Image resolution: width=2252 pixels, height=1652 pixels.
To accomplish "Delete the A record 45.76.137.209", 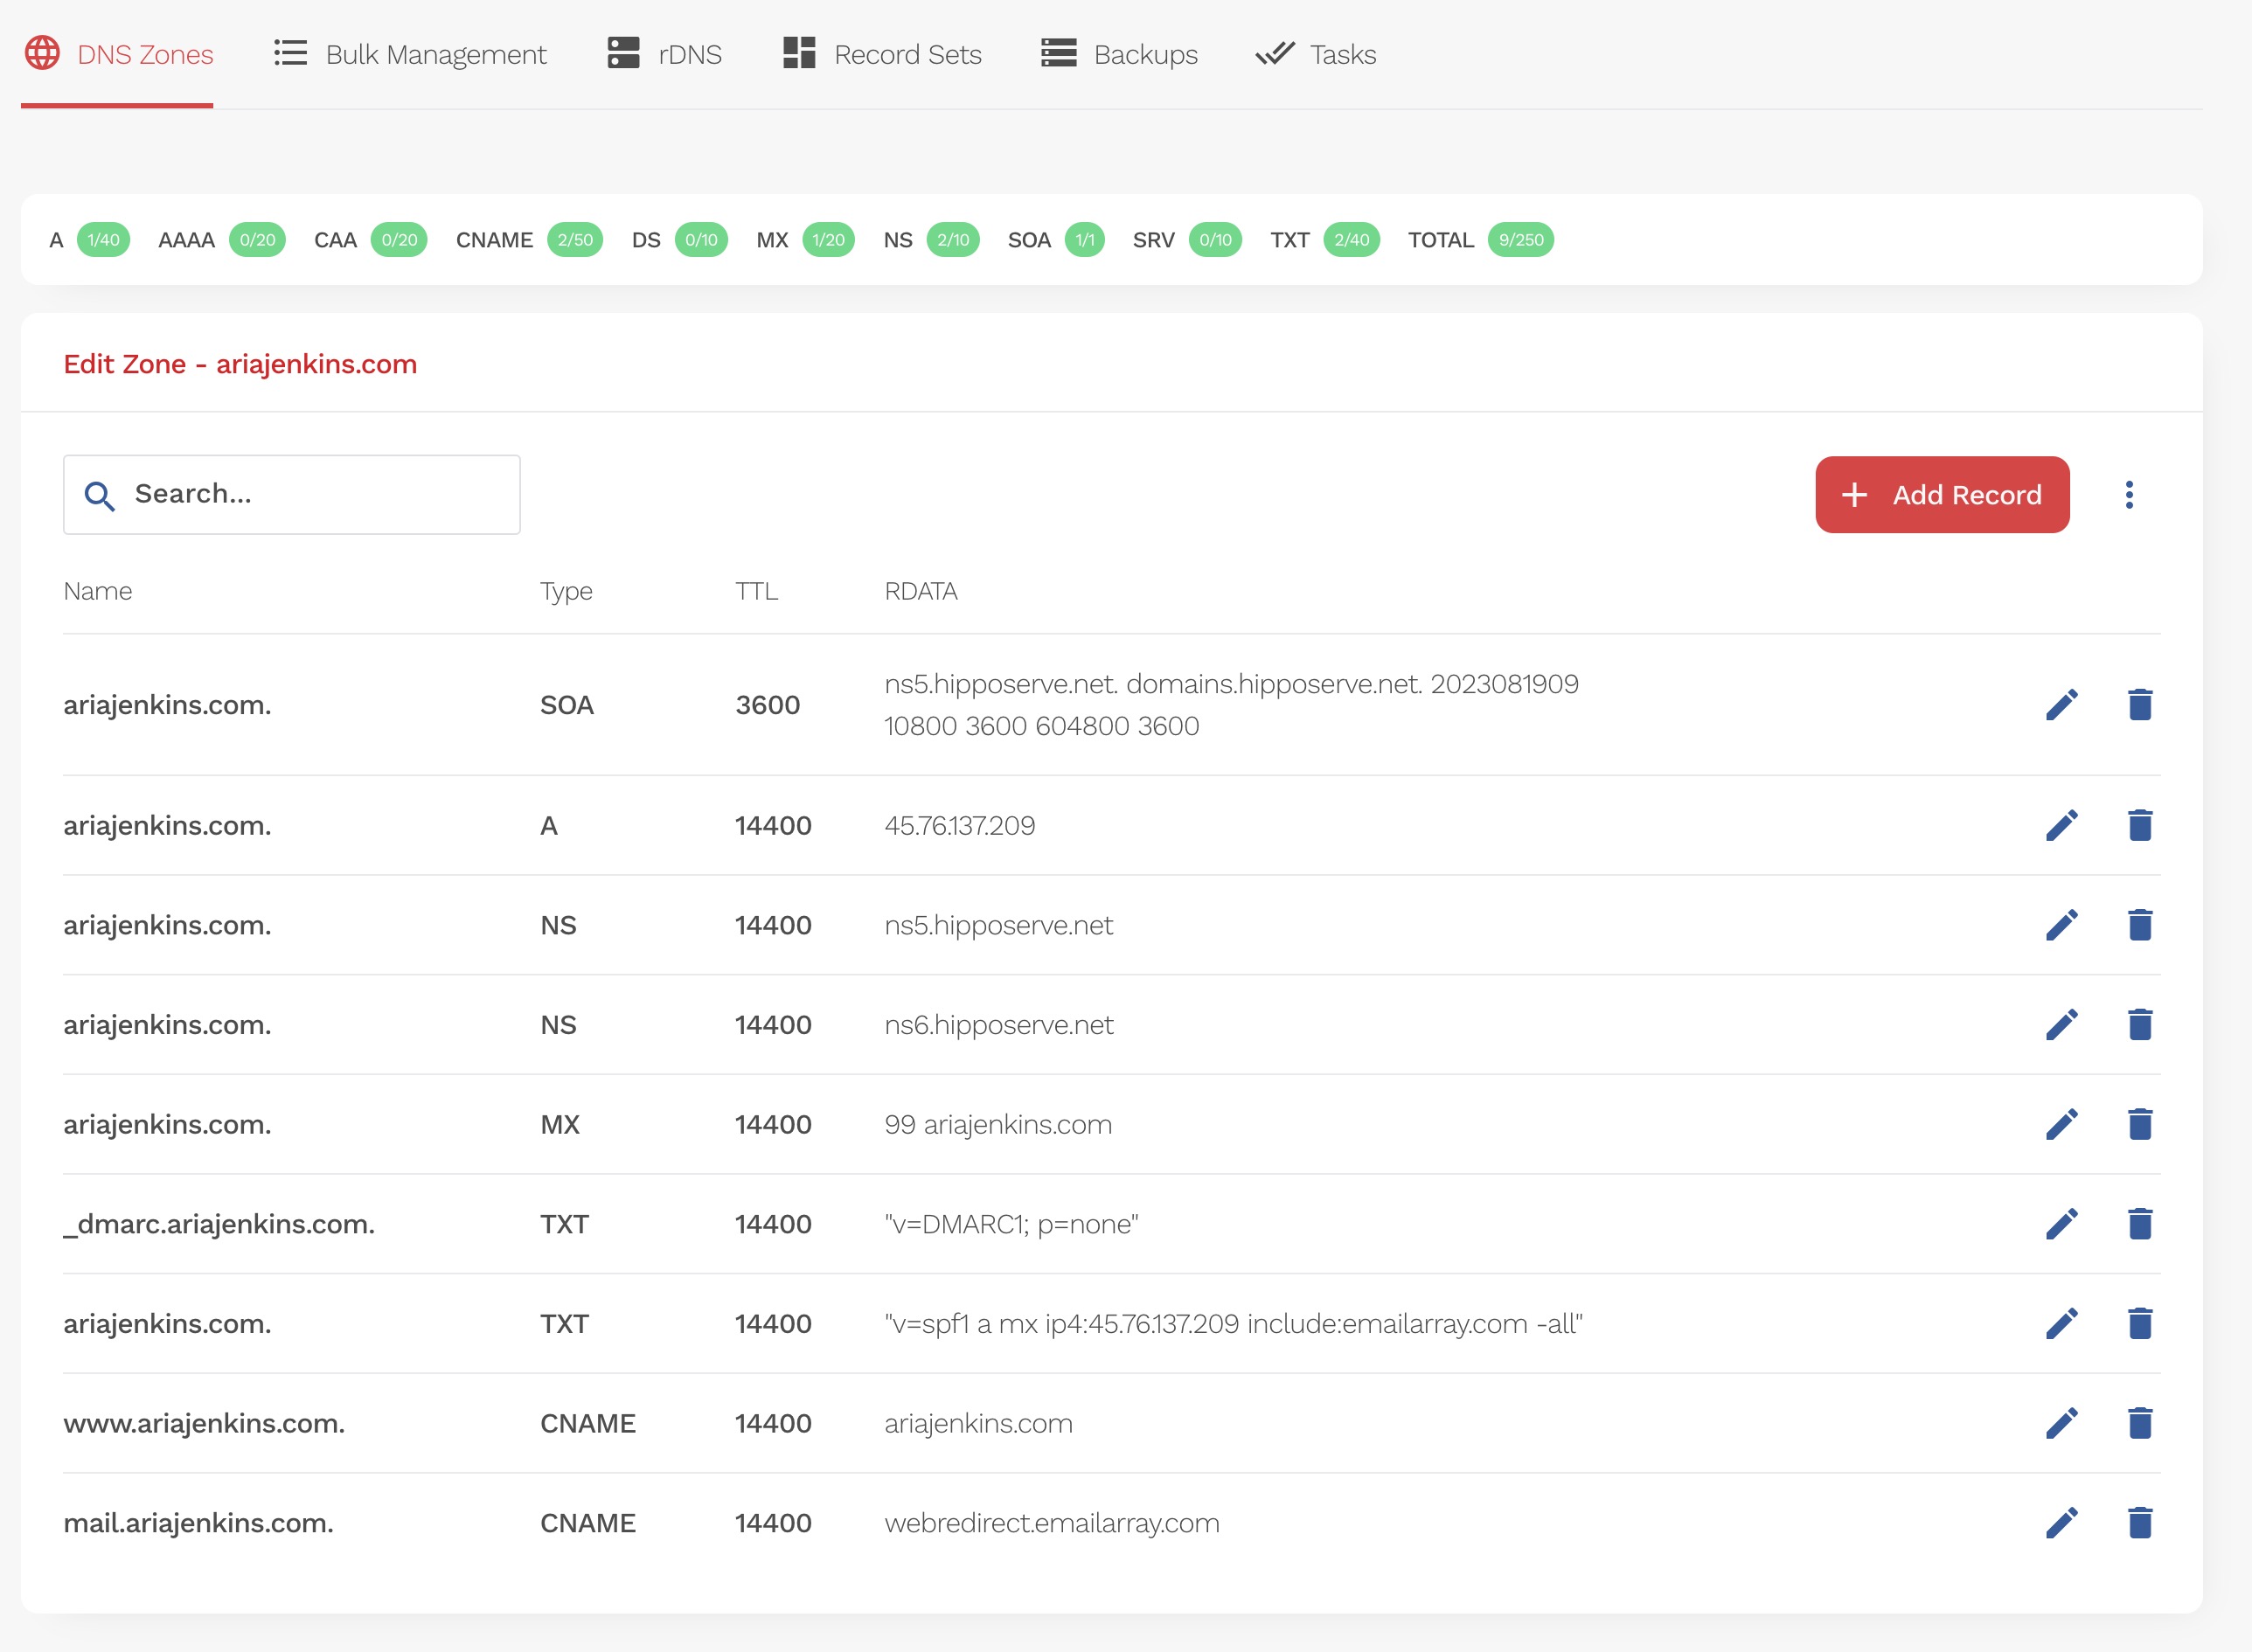I will [x=2139, y=825].
